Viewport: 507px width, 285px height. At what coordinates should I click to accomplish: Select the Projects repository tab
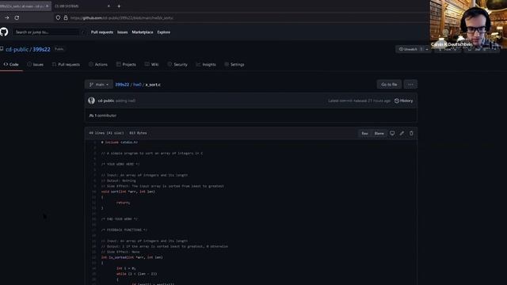point(126,64)
